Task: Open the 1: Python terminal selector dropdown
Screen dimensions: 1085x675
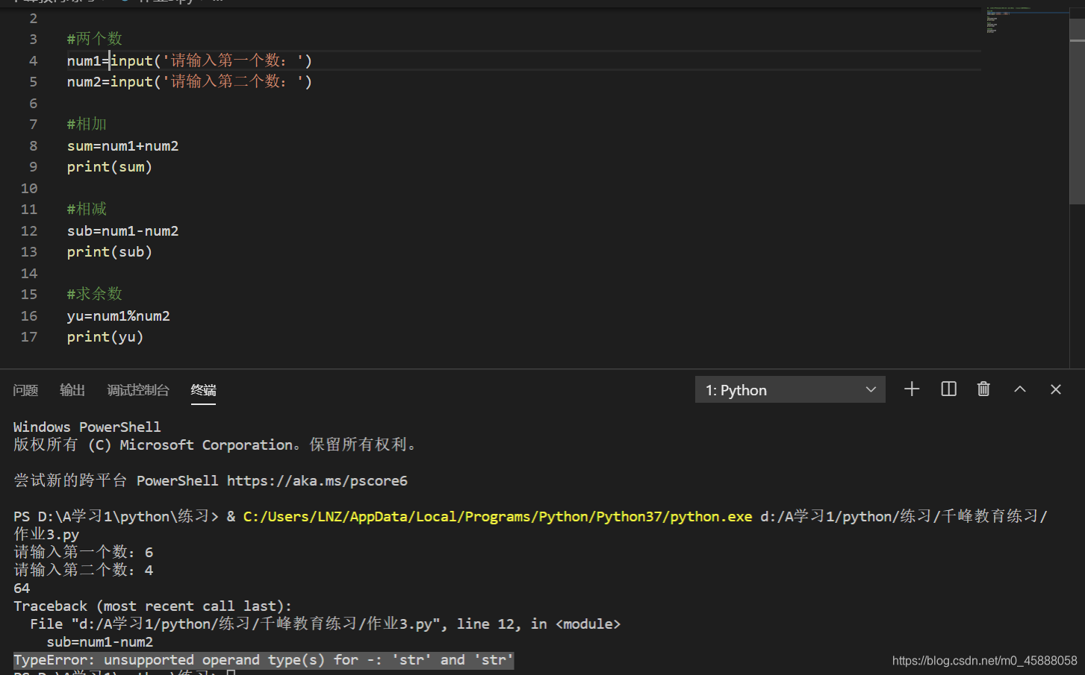Action: click(x=790, y=389)
